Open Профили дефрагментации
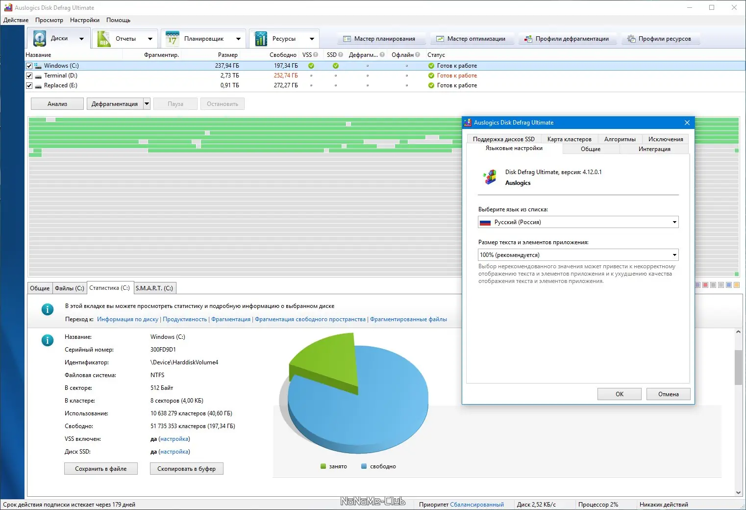Viewport: 746px width, 510px height. click(567, 39)
